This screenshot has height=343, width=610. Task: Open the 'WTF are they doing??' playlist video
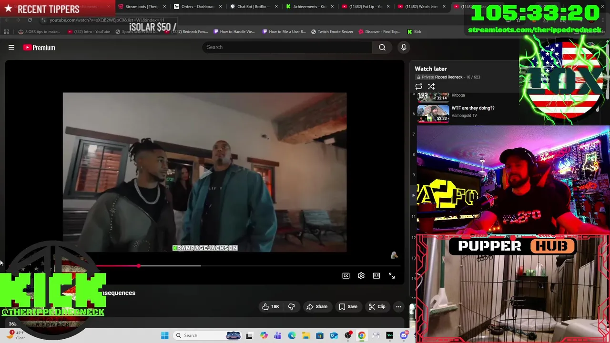[473, 108]
